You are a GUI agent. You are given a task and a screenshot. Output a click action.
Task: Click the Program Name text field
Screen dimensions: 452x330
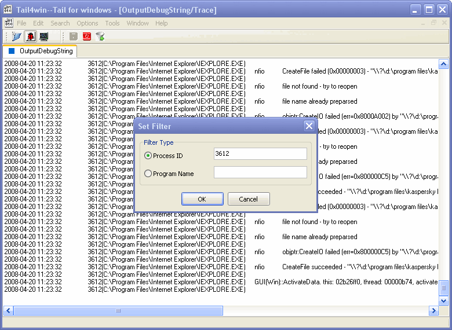click(x=260, y=173)
